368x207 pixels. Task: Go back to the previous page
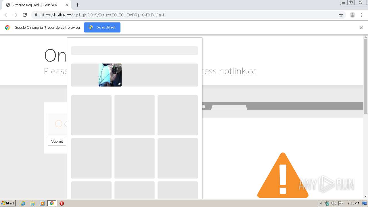pos(6,15)
